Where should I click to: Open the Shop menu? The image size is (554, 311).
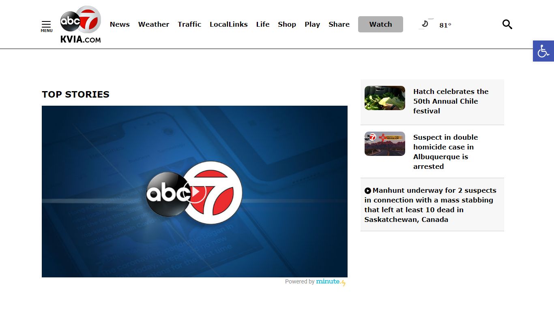point(287,24)
